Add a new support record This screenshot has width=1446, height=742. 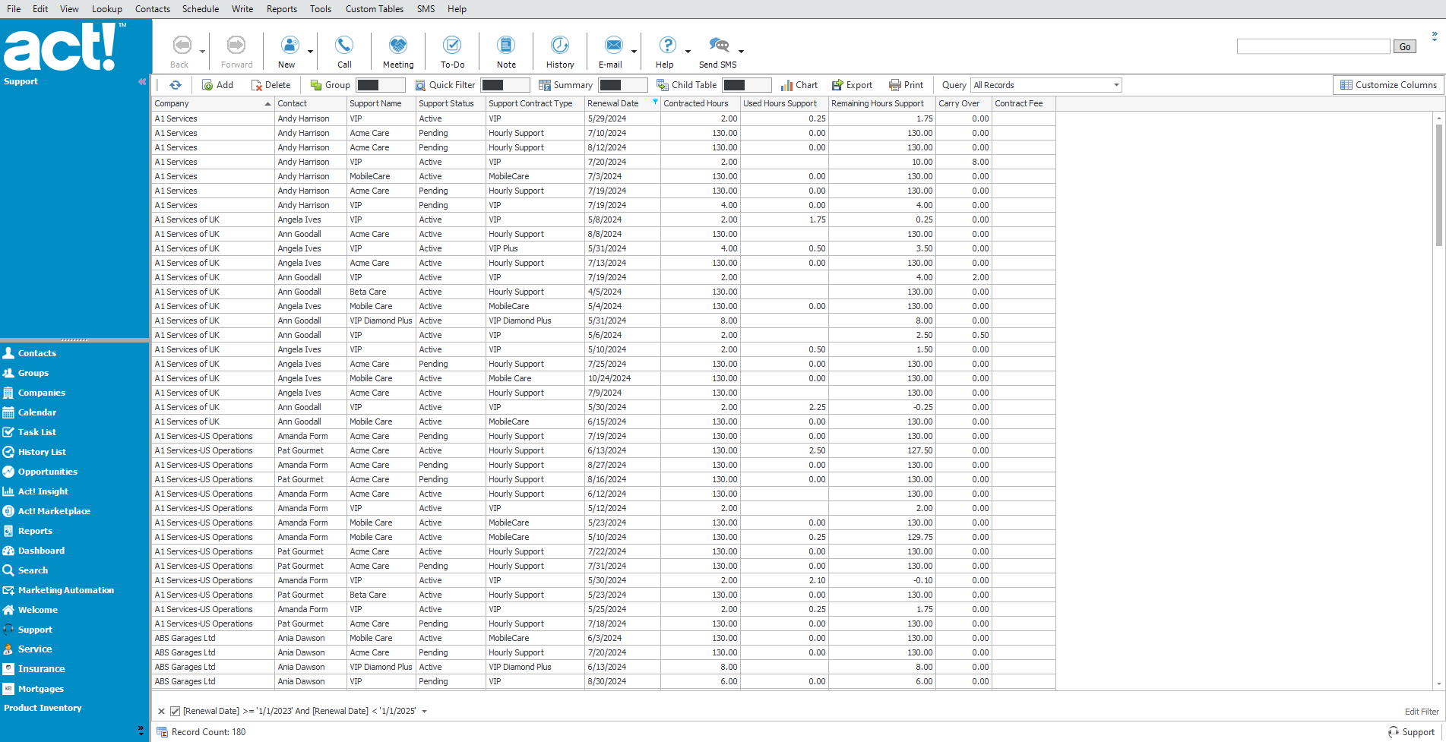[x=218, y=85]
